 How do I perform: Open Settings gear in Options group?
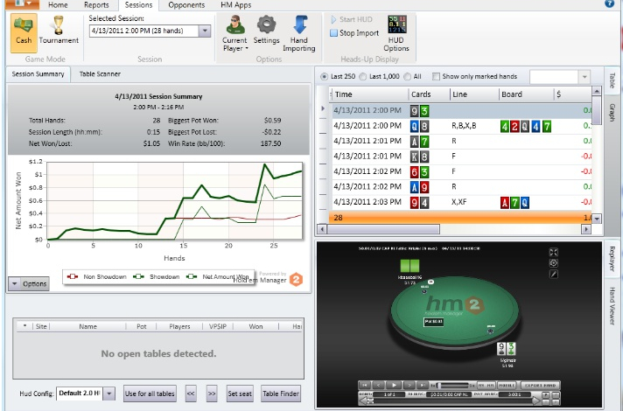pos(266,31)
